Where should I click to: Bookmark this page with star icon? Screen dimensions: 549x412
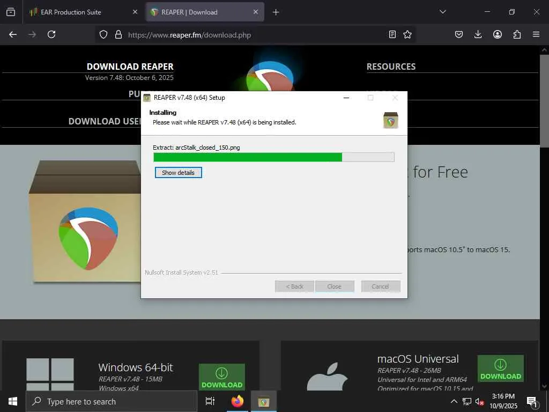click(x=407, y=34)
